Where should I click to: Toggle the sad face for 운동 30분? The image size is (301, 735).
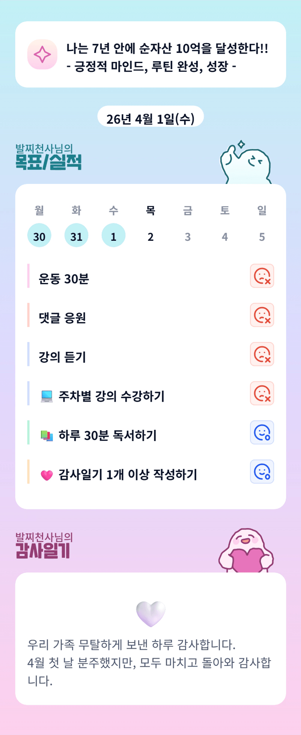point(262,276)
